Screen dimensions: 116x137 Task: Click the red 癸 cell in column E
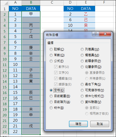tap(86, 25)
